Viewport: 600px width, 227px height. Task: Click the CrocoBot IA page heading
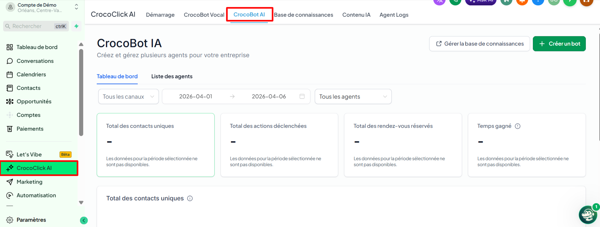[129, 43]
